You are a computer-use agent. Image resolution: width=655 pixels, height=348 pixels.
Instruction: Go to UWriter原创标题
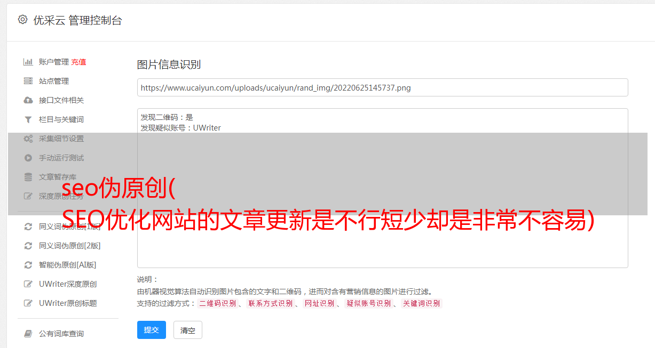tap(68, 303)
